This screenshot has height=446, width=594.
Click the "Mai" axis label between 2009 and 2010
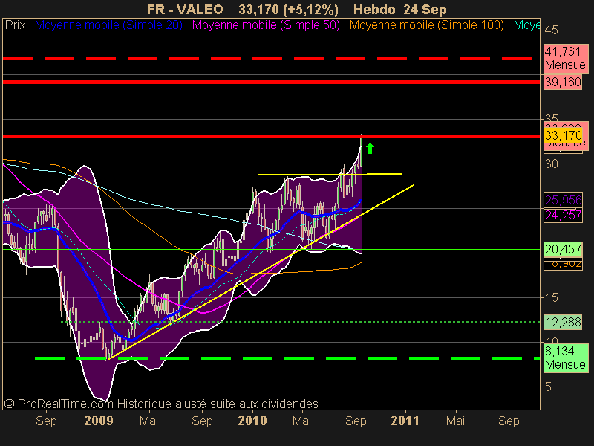pyautogui.click(x=149, y=421)
